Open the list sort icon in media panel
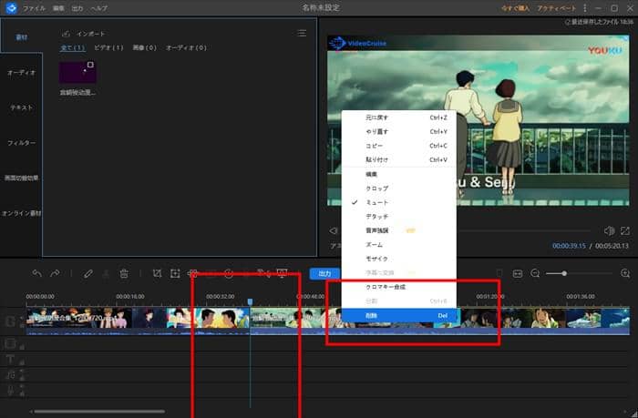This screenshot has height=418, width=638. [302, 33]
